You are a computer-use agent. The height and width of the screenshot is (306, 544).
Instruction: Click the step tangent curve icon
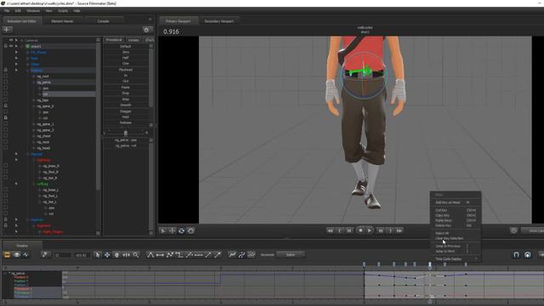click(179, 255)
